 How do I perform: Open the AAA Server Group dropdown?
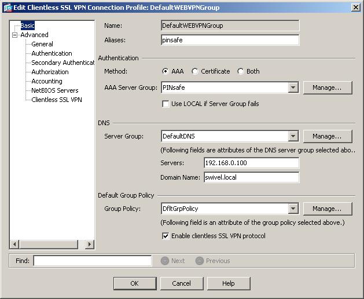pyautogui.click(x=293, y=87)
